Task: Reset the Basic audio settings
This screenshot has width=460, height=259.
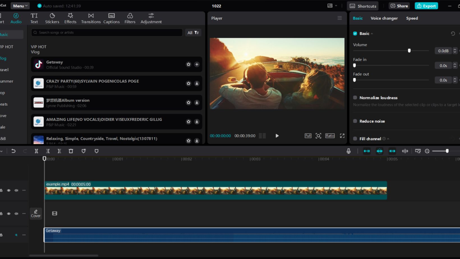Action: click(453, 34)
